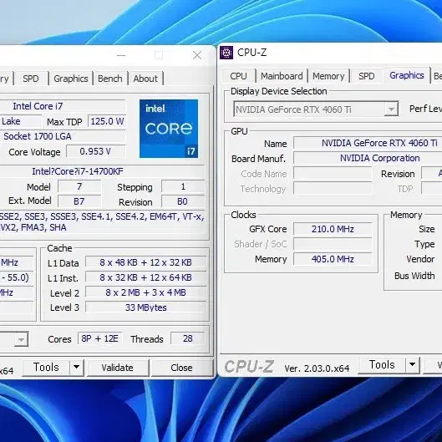Click Board Manuf. value NVIDIA Corporation
This screenshot has width=442, height=442.
coord(368,158)
